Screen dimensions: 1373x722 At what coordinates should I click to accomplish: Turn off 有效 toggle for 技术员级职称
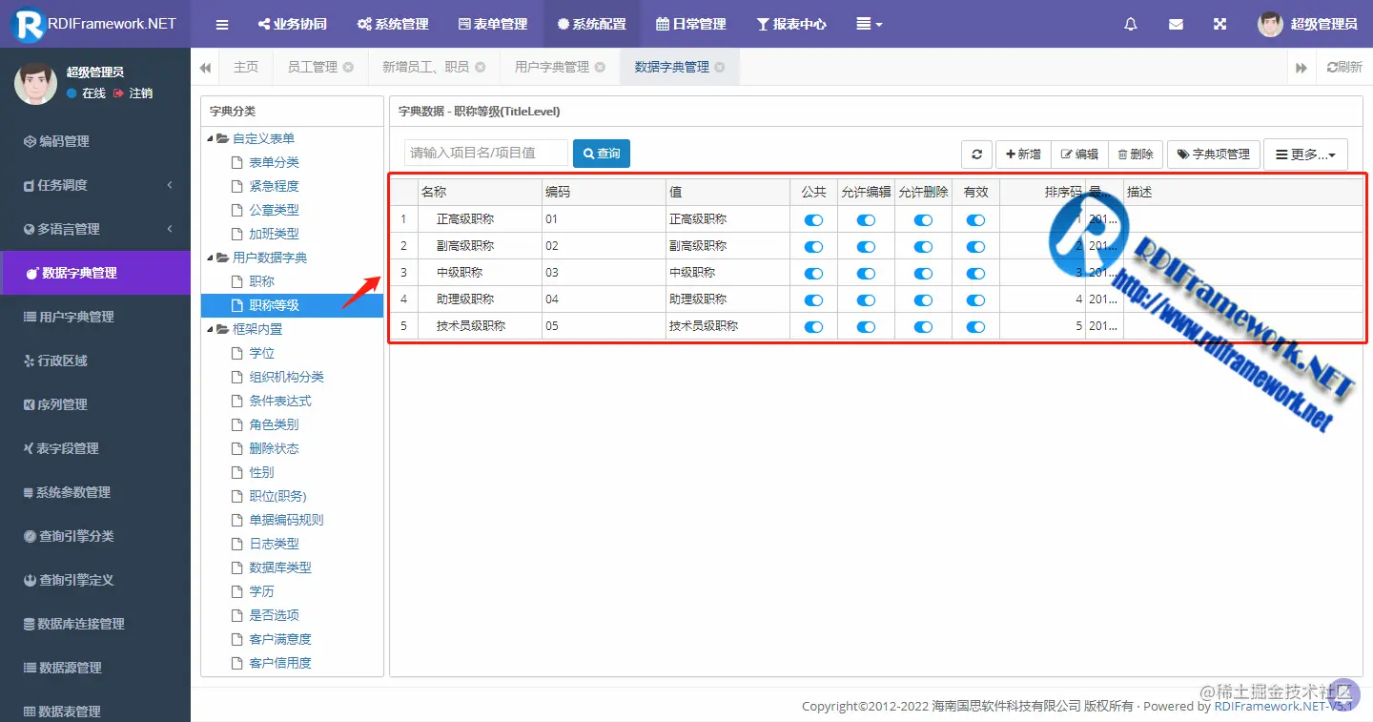[975, 326]
